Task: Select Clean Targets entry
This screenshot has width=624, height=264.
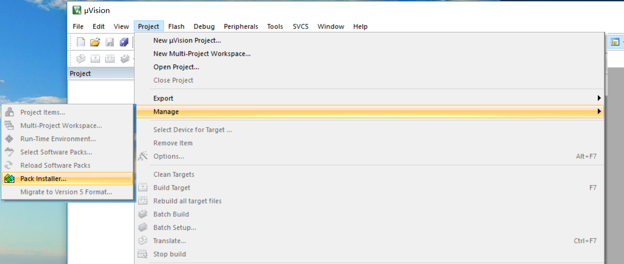Action: point(370,174)
